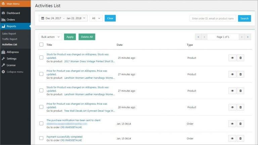Click the Settings wrench icon
This screenshot has height=145, width=258.
tap(3, 59)
